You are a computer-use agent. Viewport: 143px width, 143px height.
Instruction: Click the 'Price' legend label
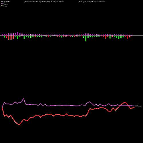pyautogui.click(x=5, y=6)
